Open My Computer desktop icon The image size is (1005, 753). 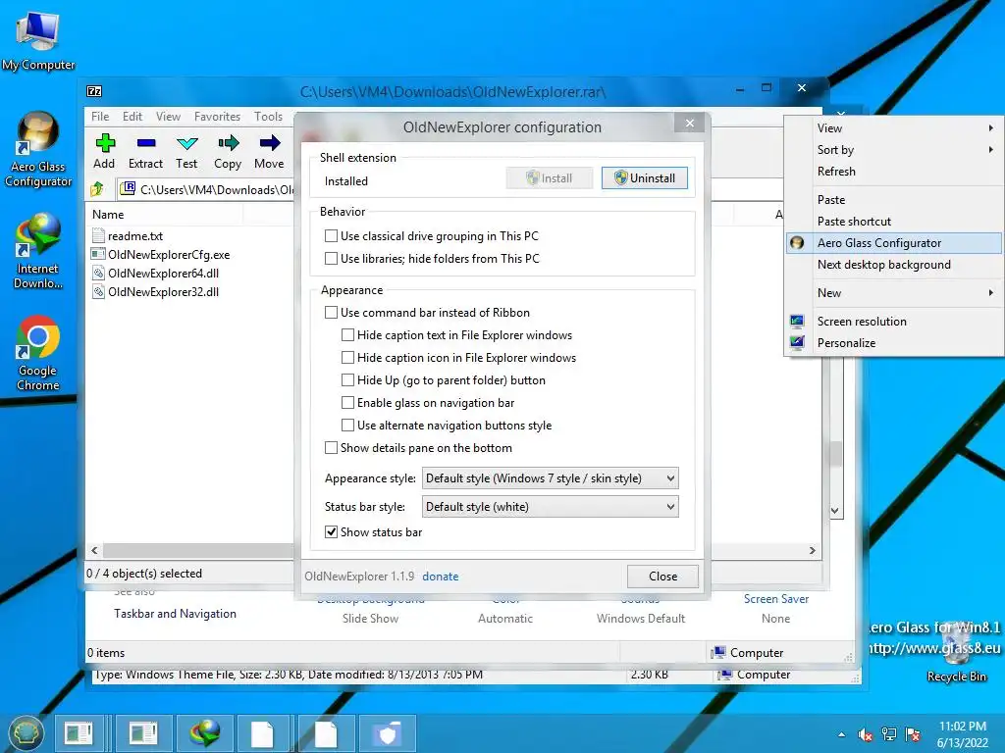(38, 41)
